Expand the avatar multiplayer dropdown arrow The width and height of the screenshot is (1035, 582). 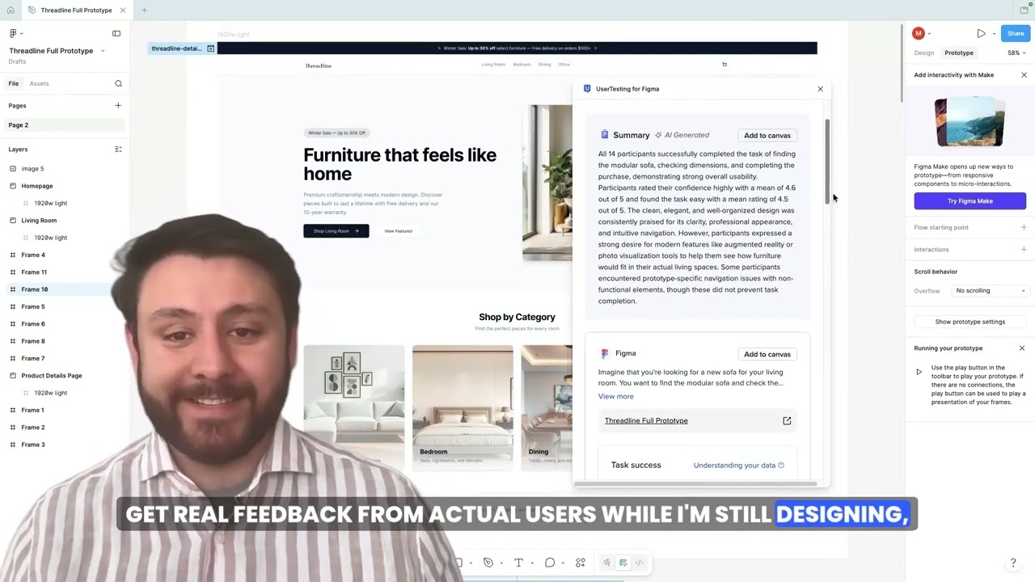pos(929,34)
